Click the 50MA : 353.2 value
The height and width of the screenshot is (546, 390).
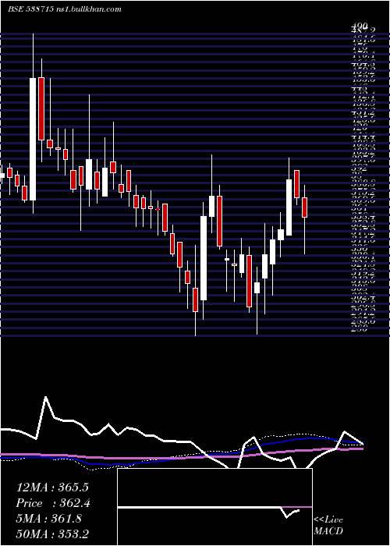52,534
